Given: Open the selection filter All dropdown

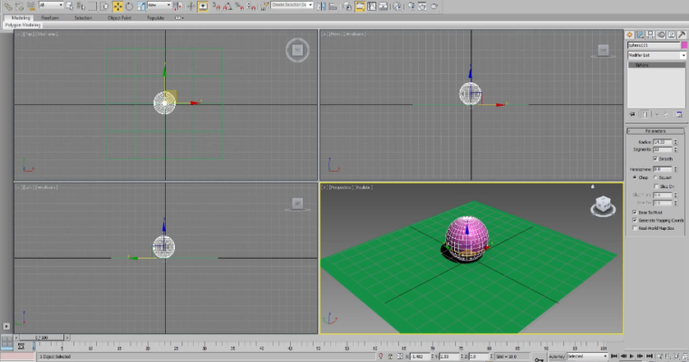Looking at the screenshot, I should point(51,5).
